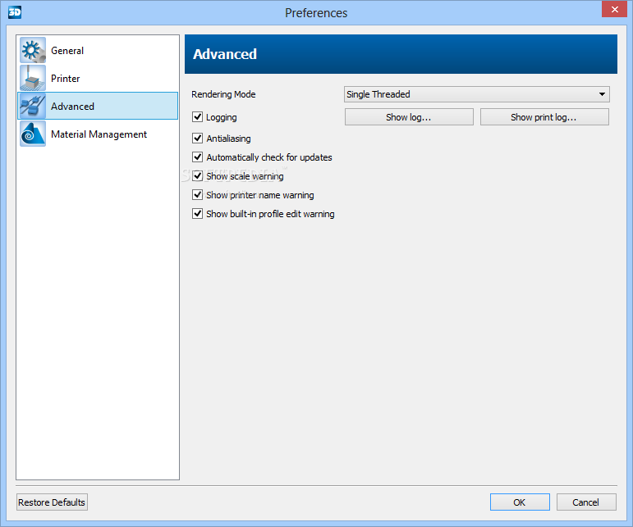The width and height of the screenshot is (633, 527).
Task: Confirm preferences with OK button
Action: pyautogui.click(x=520, y=502)
